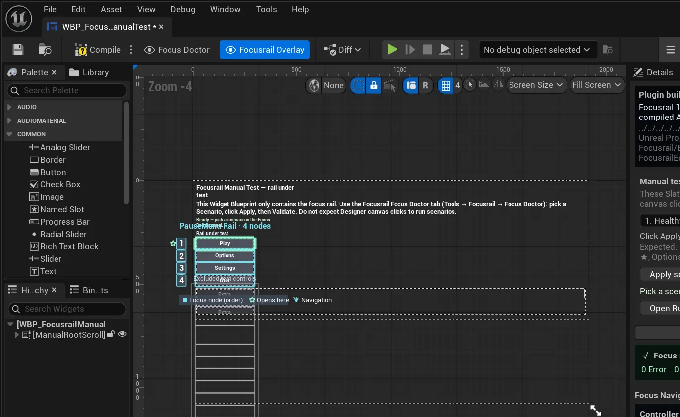Click the Search Palette field
The width and height of the screenshot is (680, 417).
pyautogui.click(x=67, y=90)
